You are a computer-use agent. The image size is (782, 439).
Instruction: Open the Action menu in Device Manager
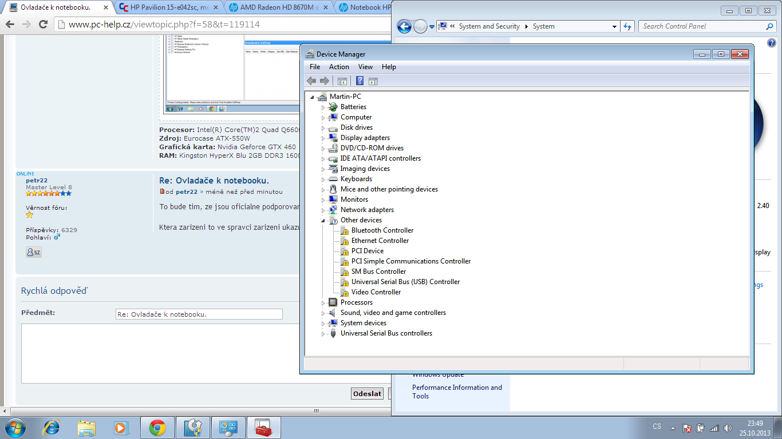point(339,67)
